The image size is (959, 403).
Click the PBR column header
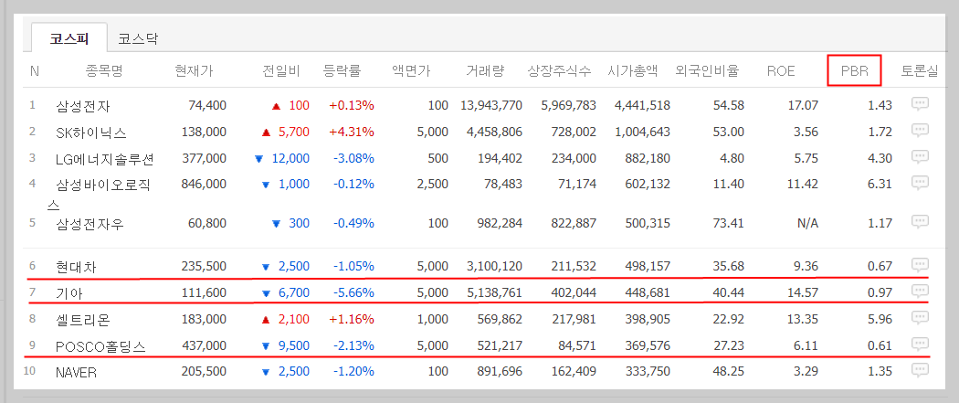coord(854,71)
